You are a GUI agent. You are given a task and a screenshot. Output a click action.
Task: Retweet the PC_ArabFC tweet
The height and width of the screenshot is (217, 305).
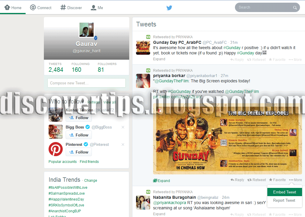(x=256, y=60)
